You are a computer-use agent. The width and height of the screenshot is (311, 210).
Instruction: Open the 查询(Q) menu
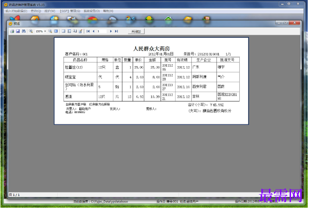tap(36, 11)
